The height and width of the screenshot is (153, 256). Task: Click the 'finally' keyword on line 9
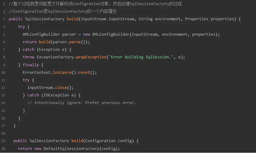[31, 65]
